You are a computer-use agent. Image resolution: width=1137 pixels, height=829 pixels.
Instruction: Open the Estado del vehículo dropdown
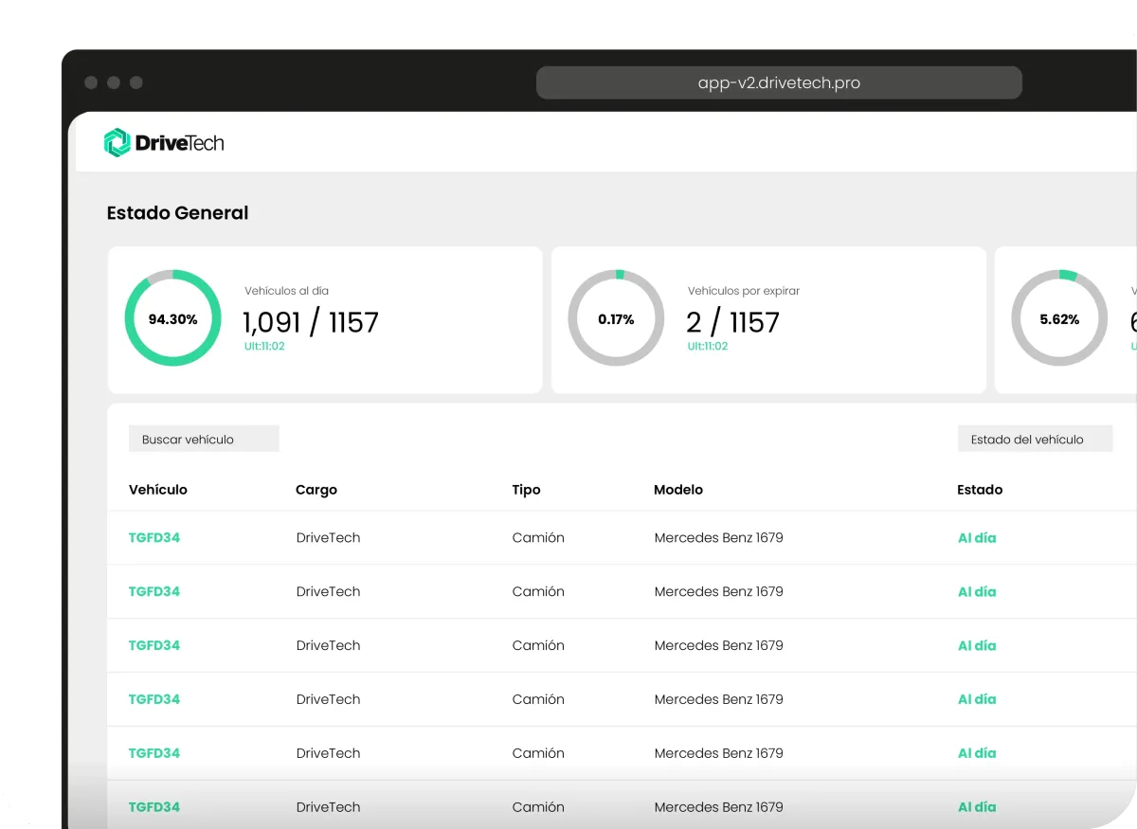click(1034, 439)
